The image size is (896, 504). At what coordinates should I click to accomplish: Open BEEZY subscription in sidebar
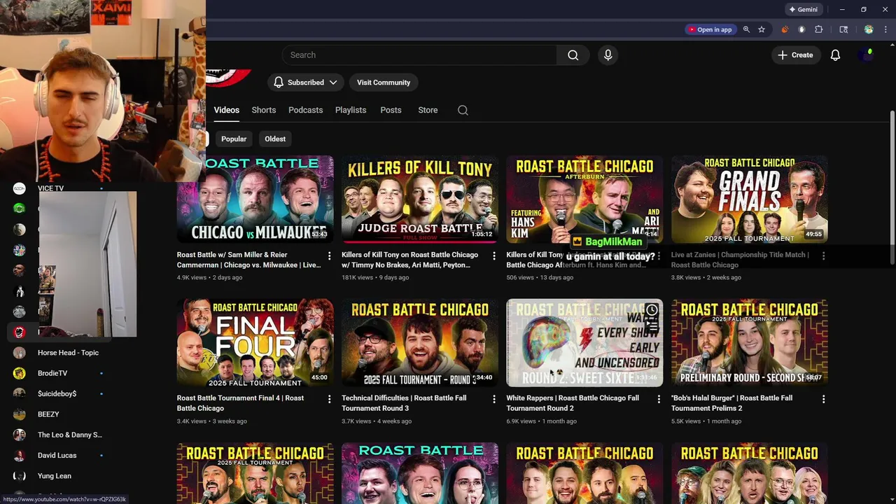[x=48, y=414]
